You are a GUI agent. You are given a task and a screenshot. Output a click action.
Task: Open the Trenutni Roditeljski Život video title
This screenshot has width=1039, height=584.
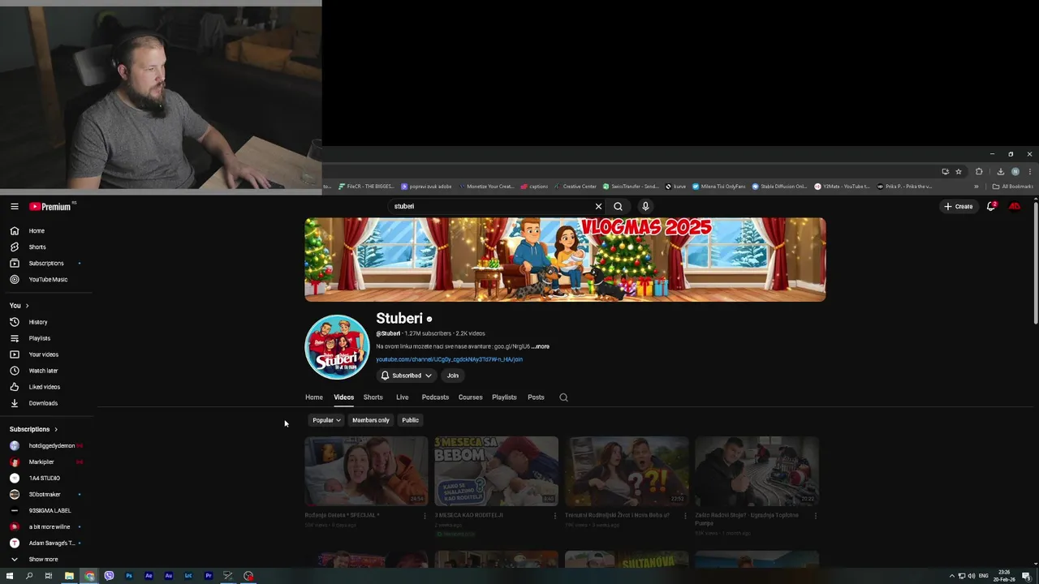pyautogui.click(x=617, y=515)
